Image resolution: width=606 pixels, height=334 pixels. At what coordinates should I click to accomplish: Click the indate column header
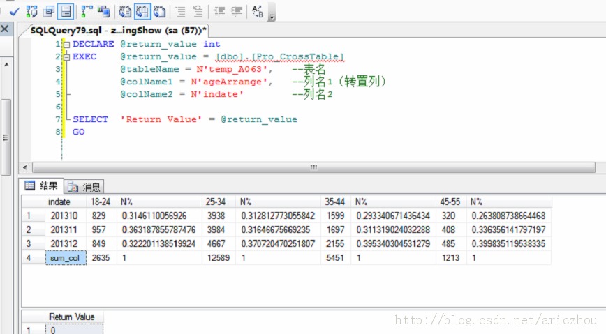66,202
